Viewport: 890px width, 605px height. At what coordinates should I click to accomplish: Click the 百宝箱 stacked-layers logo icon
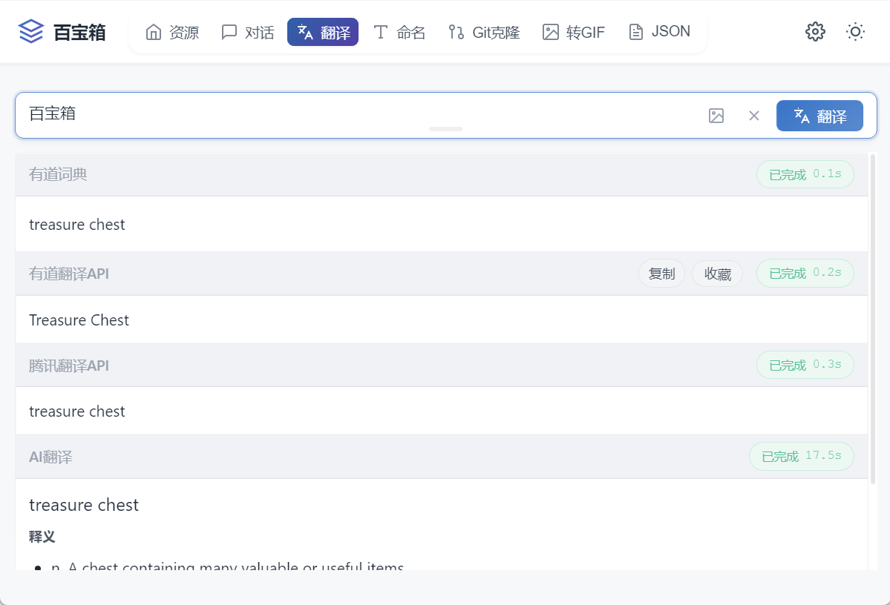click(31, 32)
